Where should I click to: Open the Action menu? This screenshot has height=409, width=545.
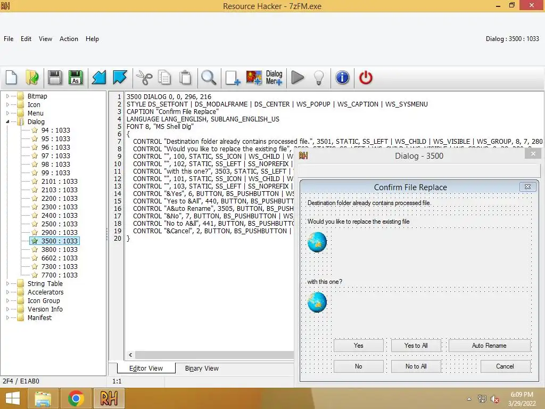[69, 38]
